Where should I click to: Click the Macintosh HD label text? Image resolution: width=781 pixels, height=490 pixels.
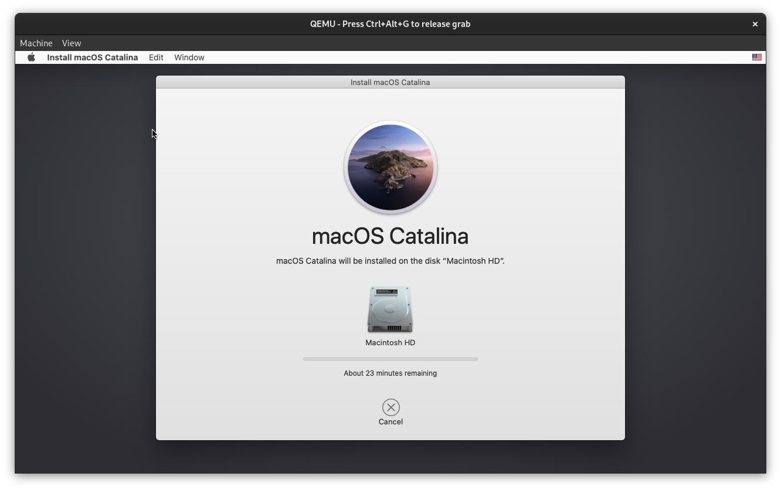click(x=390, y=342)
